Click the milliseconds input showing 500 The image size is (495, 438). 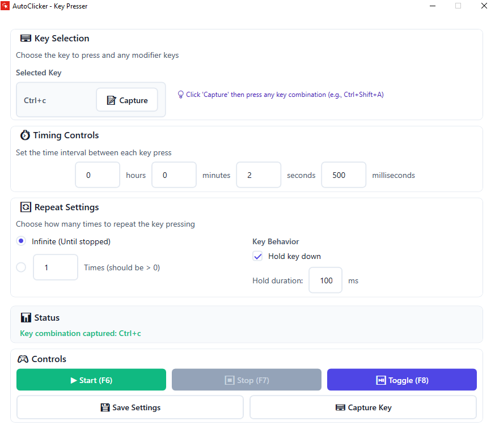(344, 175)
